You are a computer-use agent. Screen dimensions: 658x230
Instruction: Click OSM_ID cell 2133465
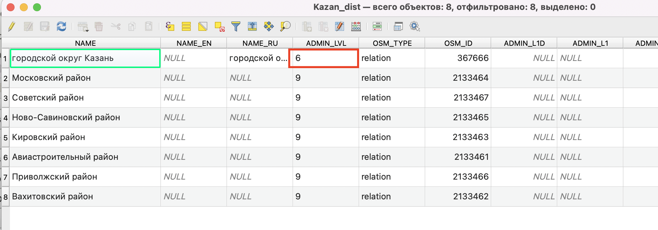pyautogui.click(x=458, y=118)
